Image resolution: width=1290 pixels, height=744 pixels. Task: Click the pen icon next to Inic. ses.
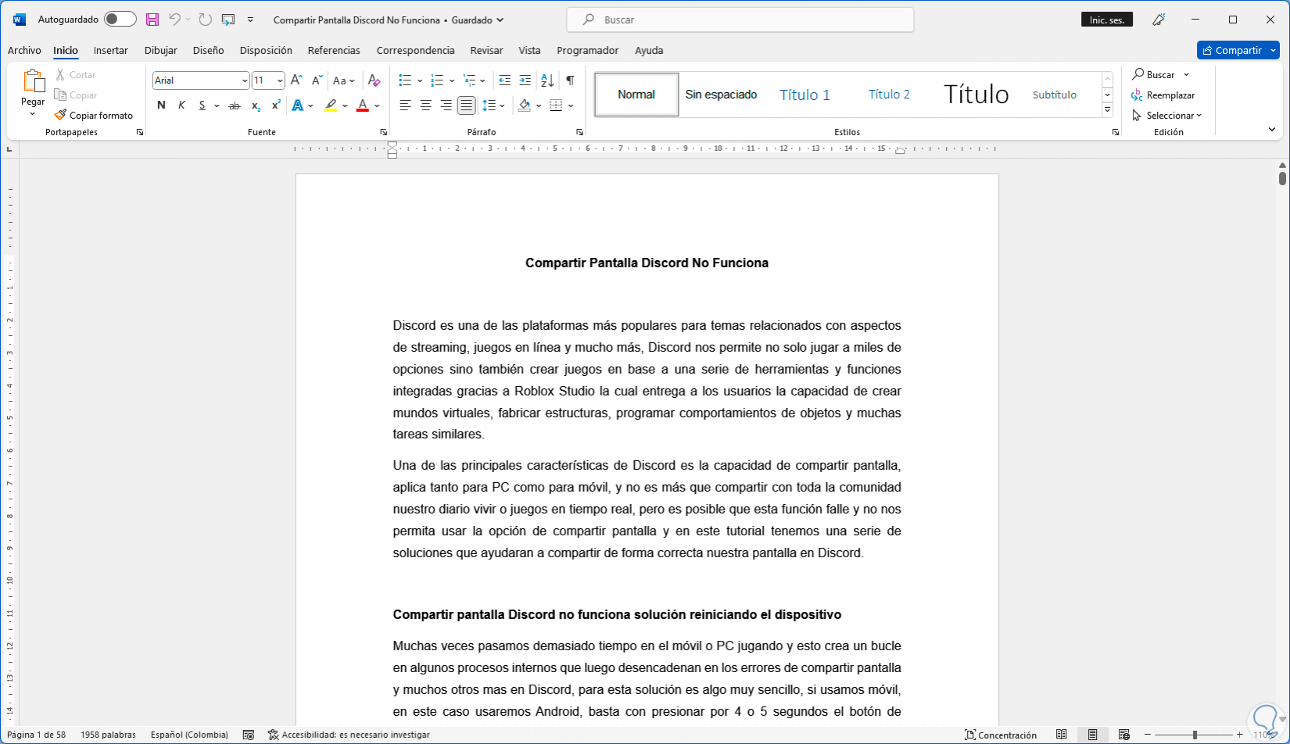(x=1159, y=20)
